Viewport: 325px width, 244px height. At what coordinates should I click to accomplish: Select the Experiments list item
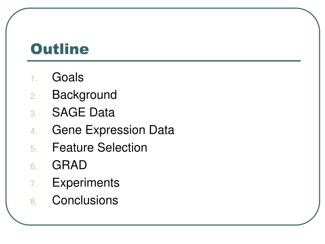tap(86, 183)
